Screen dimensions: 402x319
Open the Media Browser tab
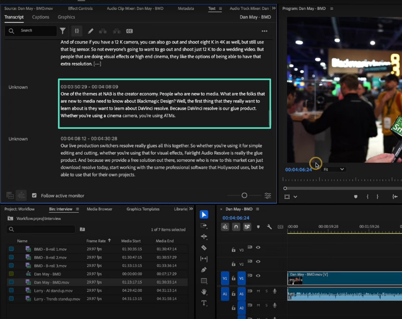(99, 209)
